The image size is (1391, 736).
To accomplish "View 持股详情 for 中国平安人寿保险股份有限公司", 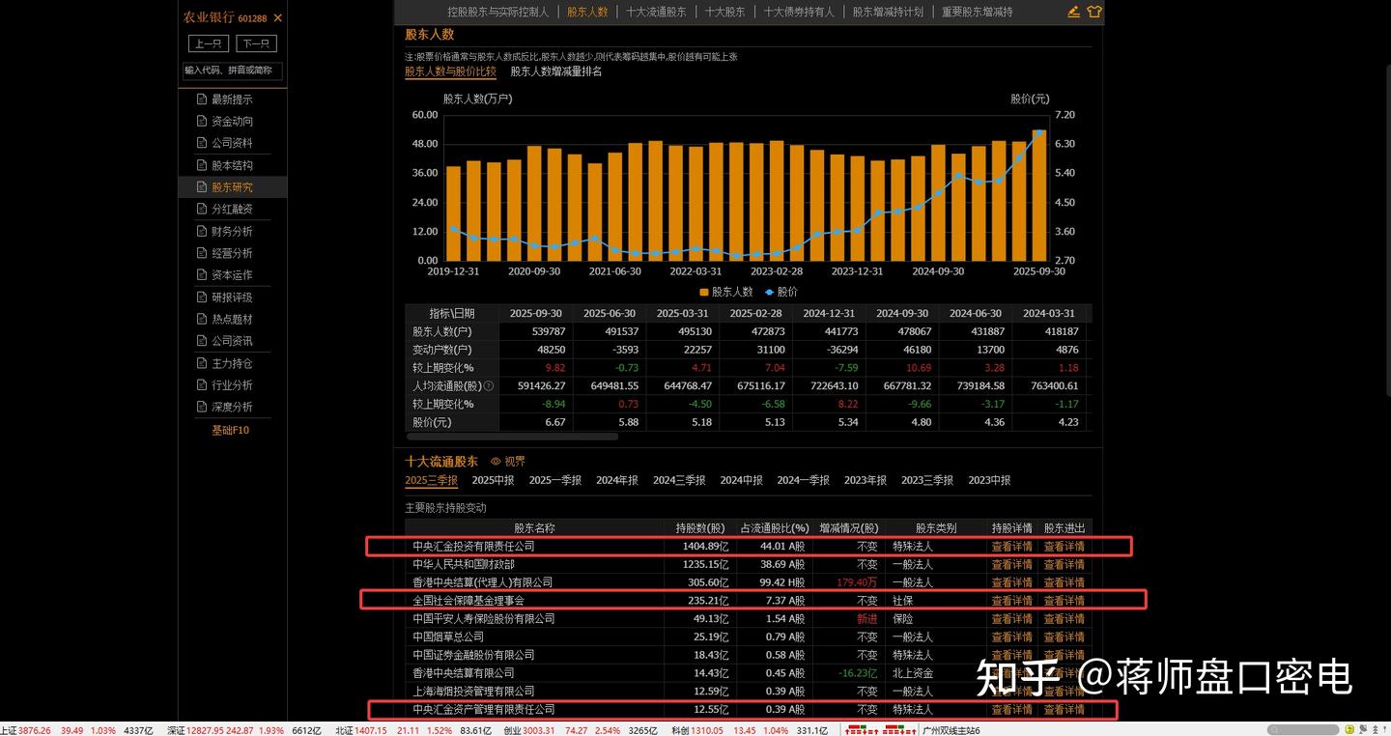I will click(x=1012, y=619).
